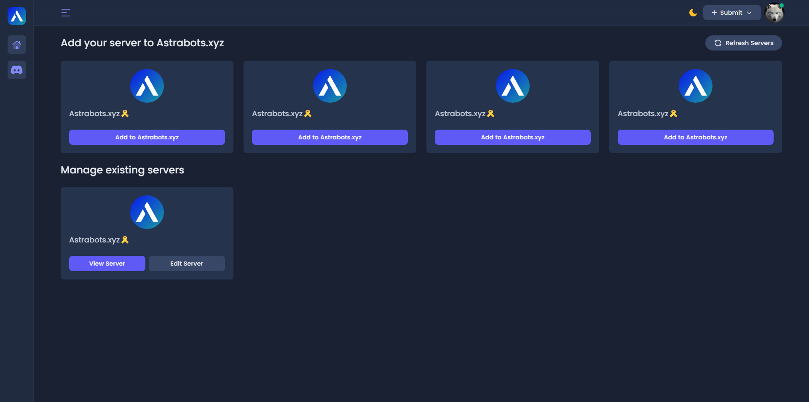This screenshot has height=402, width=809.
Task: Click the 'Add your server to Astrabots.xyz' heading
Action: click(142, 43)
